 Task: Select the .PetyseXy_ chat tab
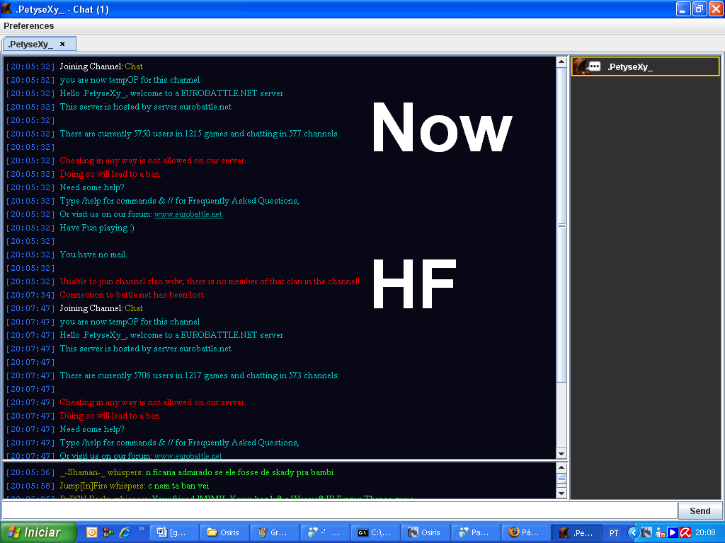(x=39, y=45)
